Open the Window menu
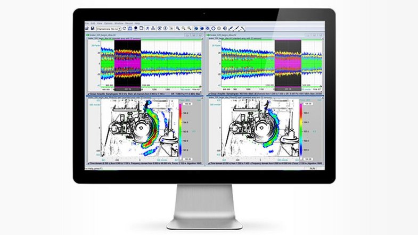This screenshot has height=235, width=418. point(119,23)
